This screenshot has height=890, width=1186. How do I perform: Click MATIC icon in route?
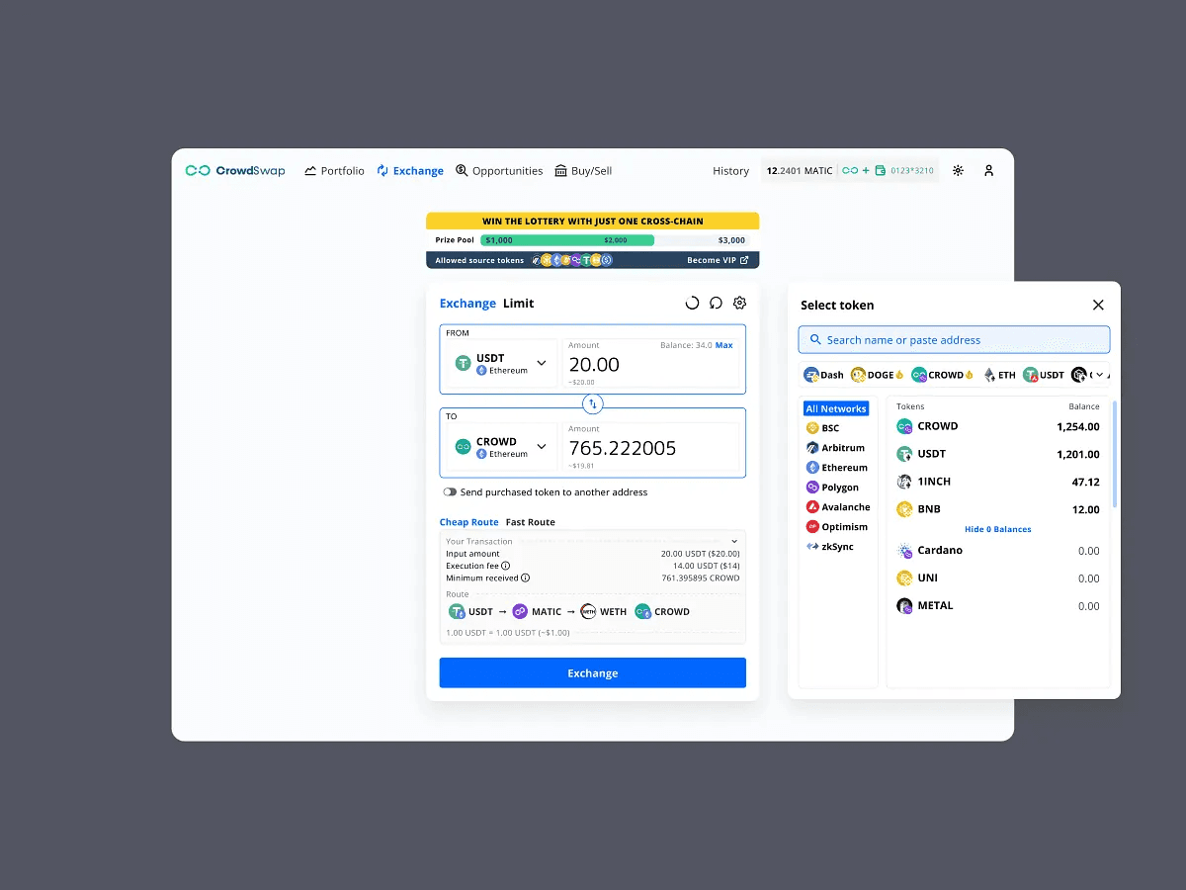tap(520, 612)
